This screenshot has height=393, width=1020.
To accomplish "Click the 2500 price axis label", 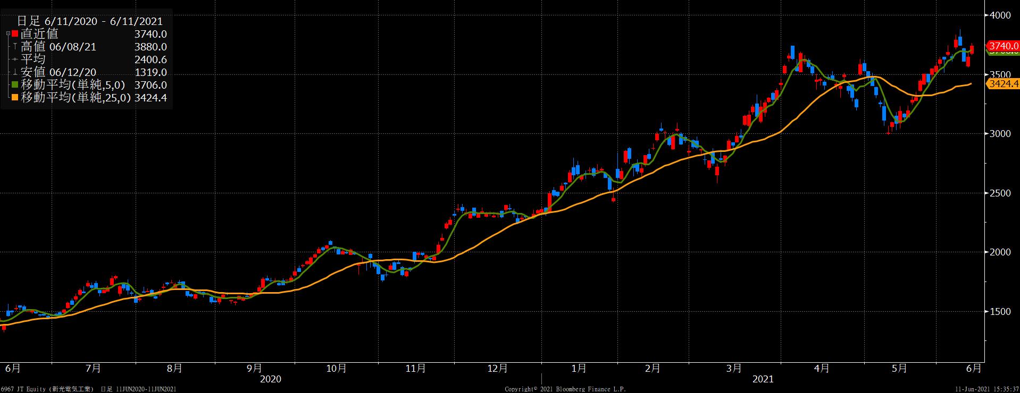I will click(1000, 193).
